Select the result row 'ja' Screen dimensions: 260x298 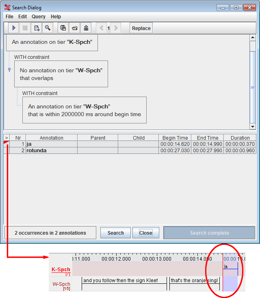click(130, 144)
